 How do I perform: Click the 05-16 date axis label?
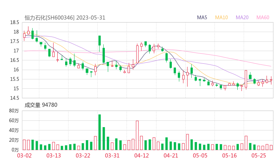click(x=229, y=155)
